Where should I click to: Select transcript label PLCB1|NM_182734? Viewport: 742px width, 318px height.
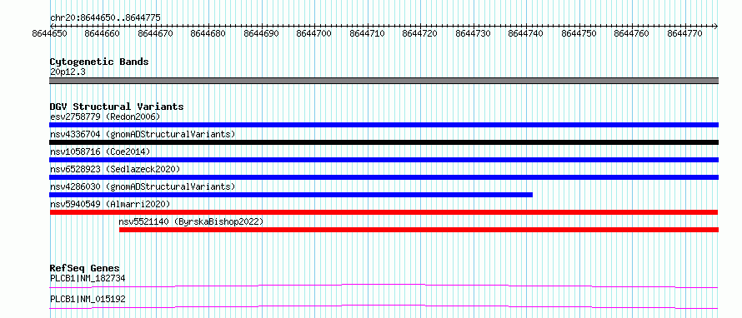pyautogui.click(x=88, y=278)
